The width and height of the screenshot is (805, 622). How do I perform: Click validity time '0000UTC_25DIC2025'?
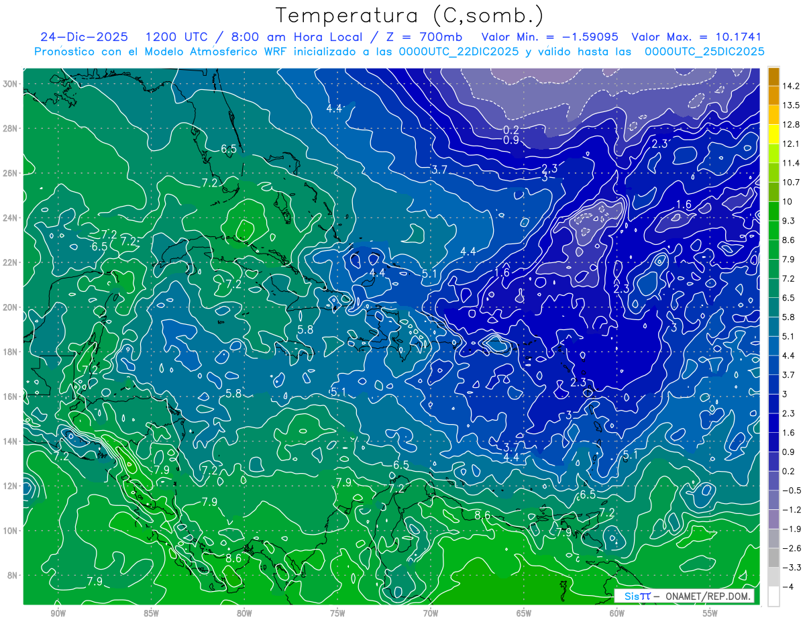[x=704, y=51]
